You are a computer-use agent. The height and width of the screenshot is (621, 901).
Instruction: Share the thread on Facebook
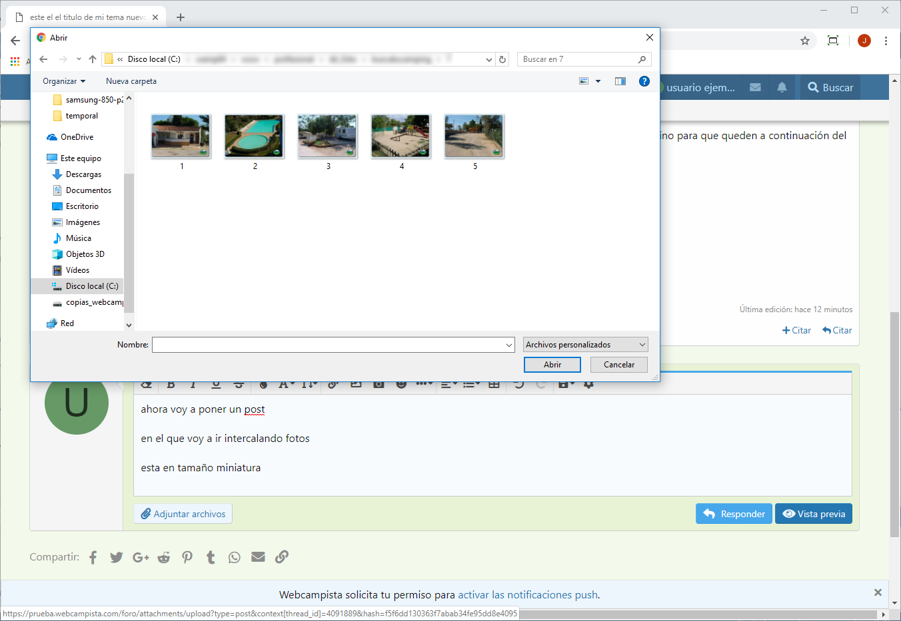click(x=93, y=557)
